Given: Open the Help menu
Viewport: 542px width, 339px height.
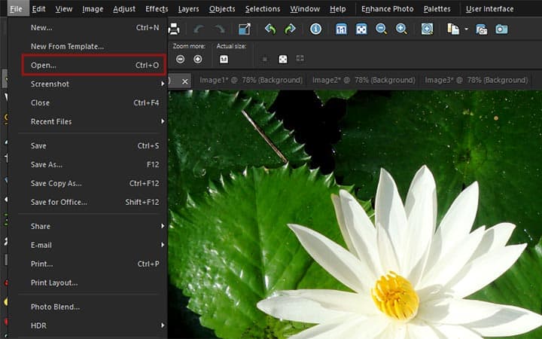Looking at the screenshot, I should pos(338,8).
